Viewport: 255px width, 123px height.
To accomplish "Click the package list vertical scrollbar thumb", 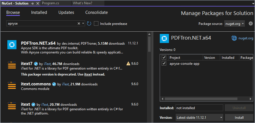I will 149,44.
